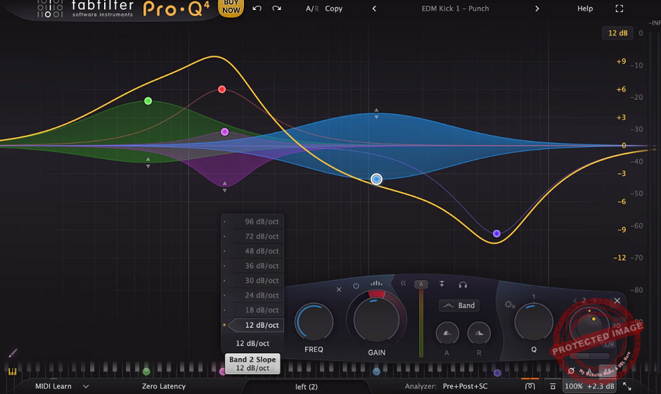Click purple band marker on piano strip
Screen dimensions: 661x394
(497, 373)
